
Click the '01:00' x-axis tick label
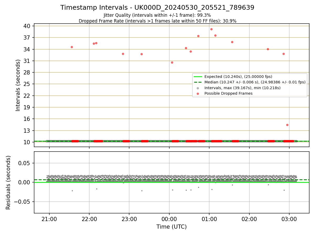[x=209, y=219]
